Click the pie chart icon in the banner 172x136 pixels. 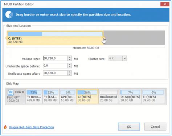[9, 15]
